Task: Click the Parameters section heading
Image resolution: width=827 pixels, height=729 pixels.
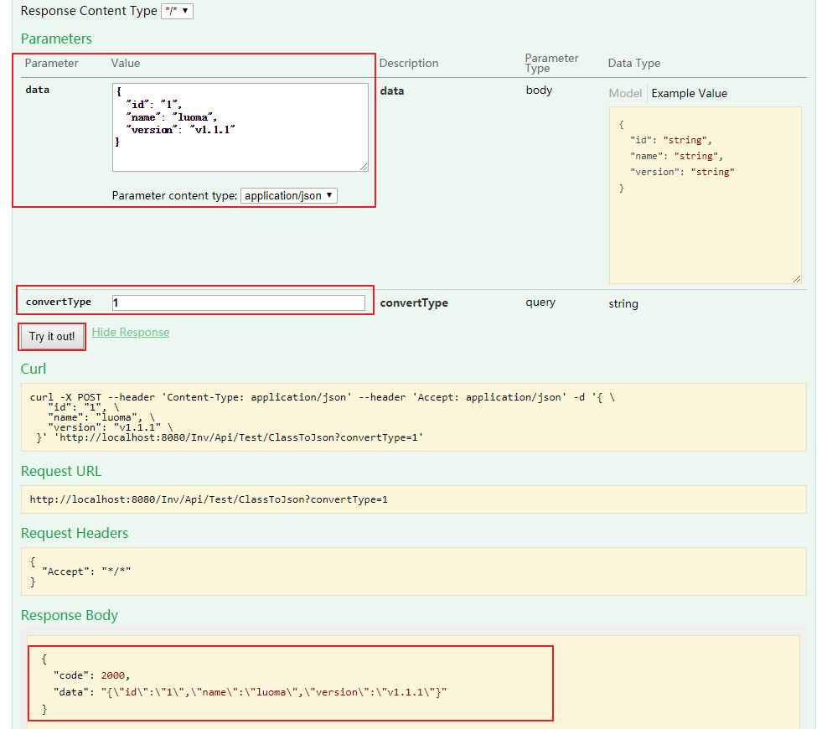Action: click(56, 39)
